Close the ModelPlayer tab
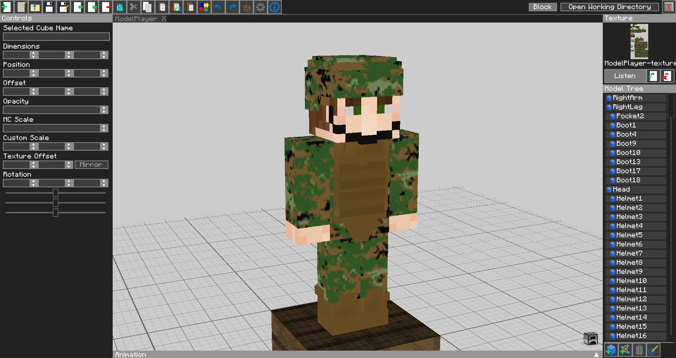The image size is (676, 358). [164, 19]
